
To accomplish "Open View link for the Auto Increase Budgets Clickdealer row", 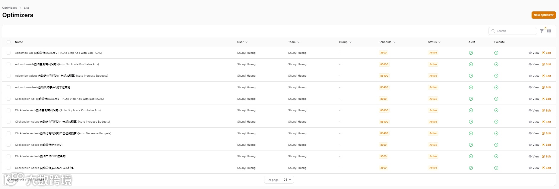I will [x=534, y=122].
